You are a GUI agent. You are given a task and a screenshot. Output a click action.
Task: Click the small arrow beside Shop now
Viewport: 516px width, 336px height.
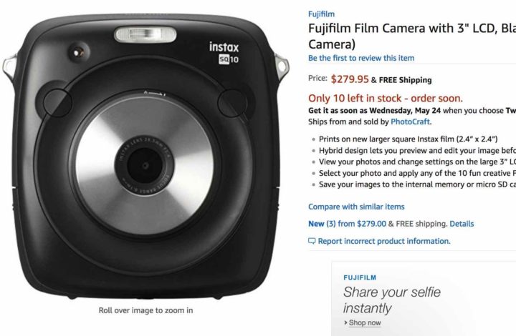pyautogui.click(x=345, y=323)
